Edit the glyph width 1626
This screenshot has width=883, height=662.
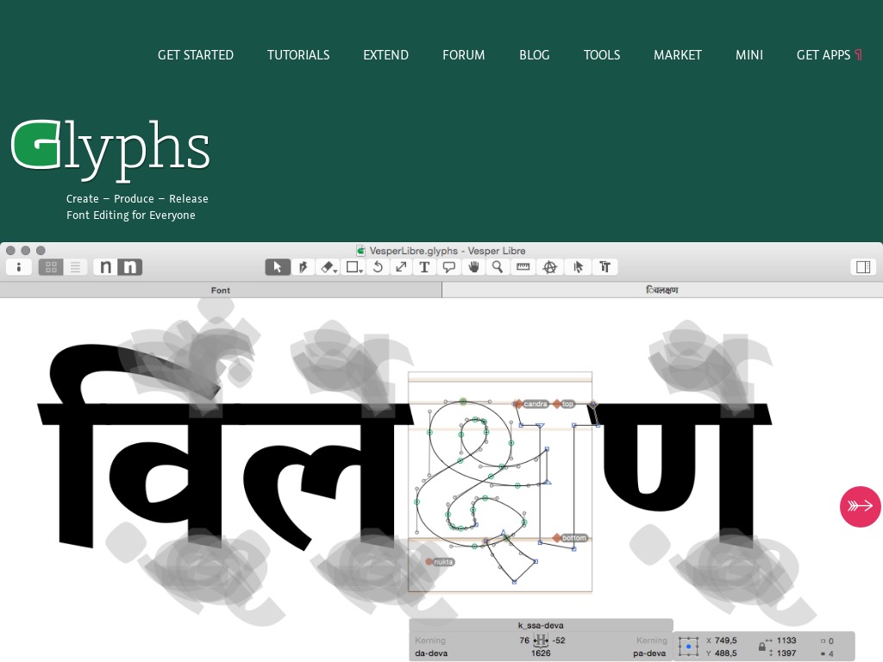pyautogui.click(x=541, y=653)
